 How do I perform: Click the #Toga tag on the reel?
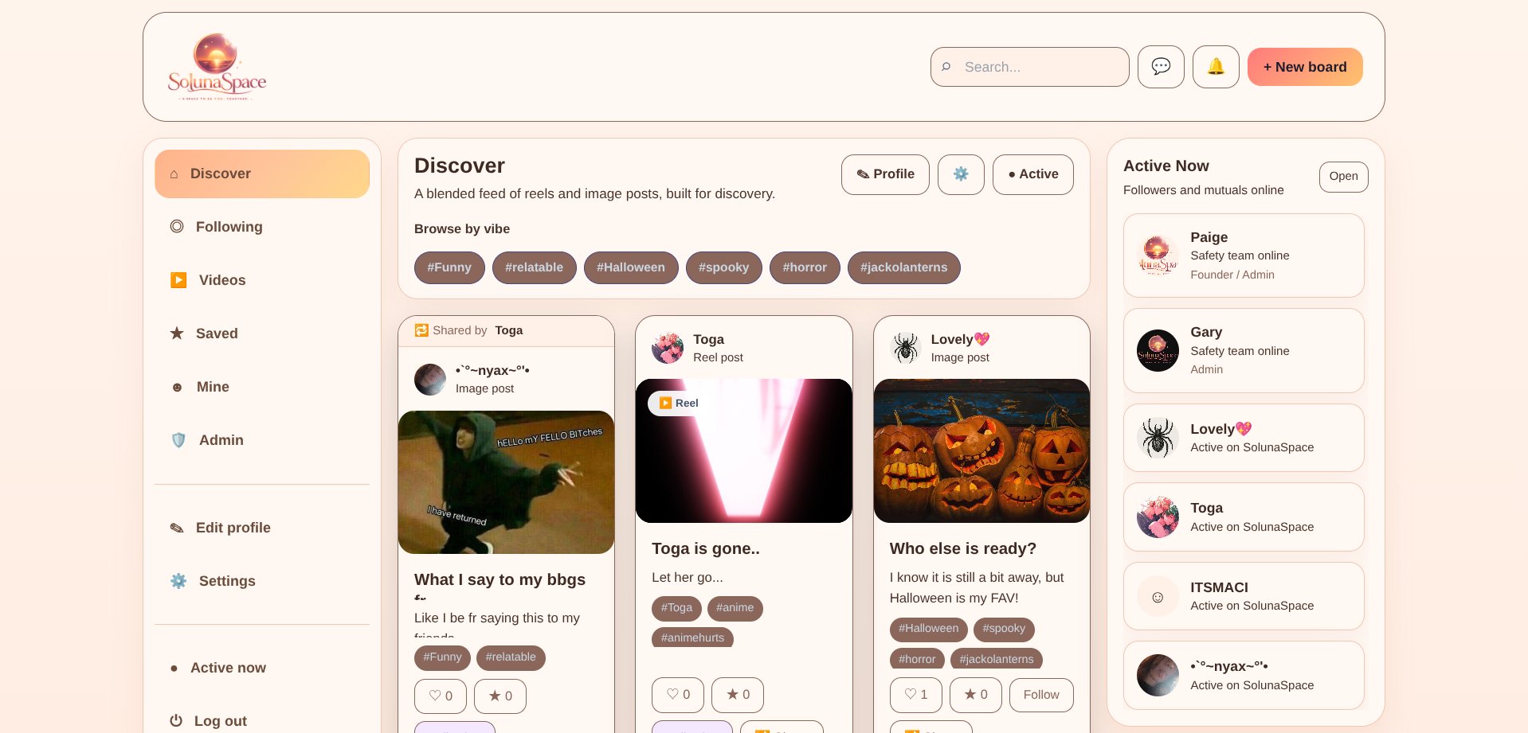(676, 608)
